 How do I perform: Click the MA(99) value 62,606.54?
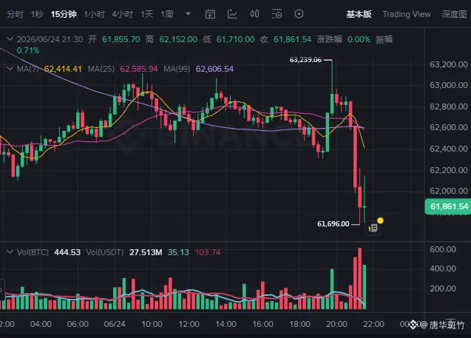[x=214, y=69]
